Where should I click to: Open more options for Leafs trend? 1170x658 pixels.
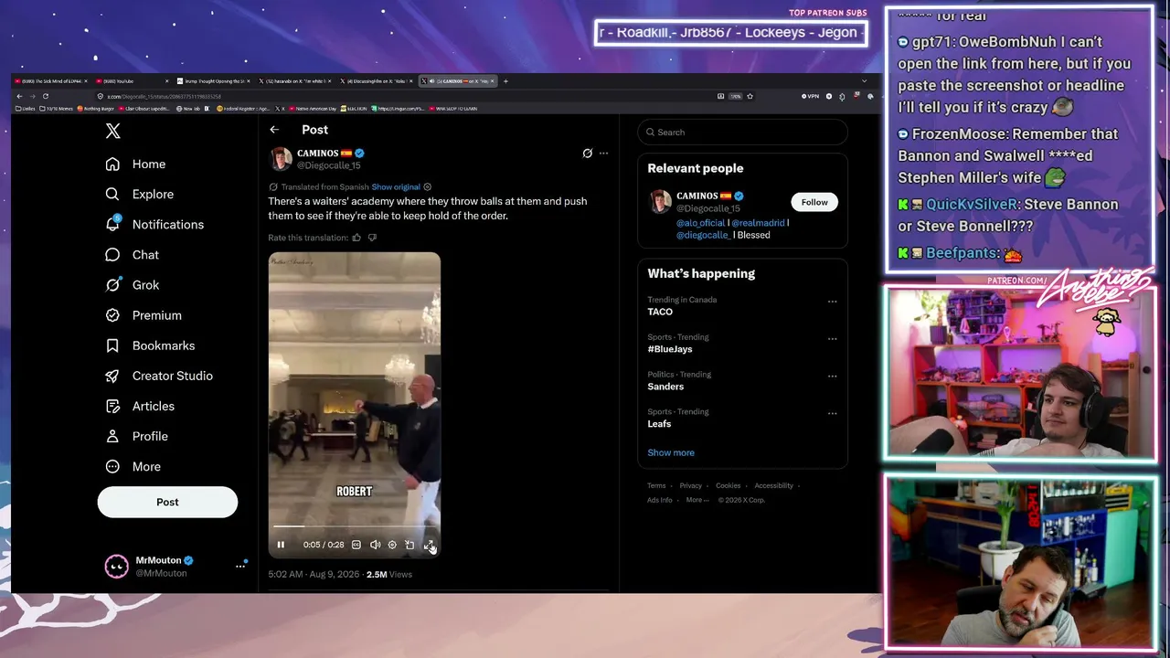point(832,413)
